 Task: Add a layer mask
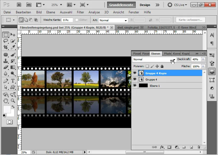coord(169,147)
